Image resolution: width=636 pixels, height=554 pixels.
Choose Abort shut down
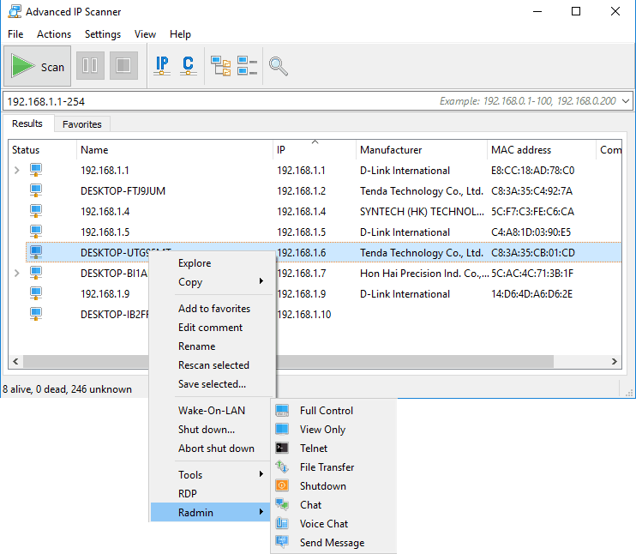[211, 448]
